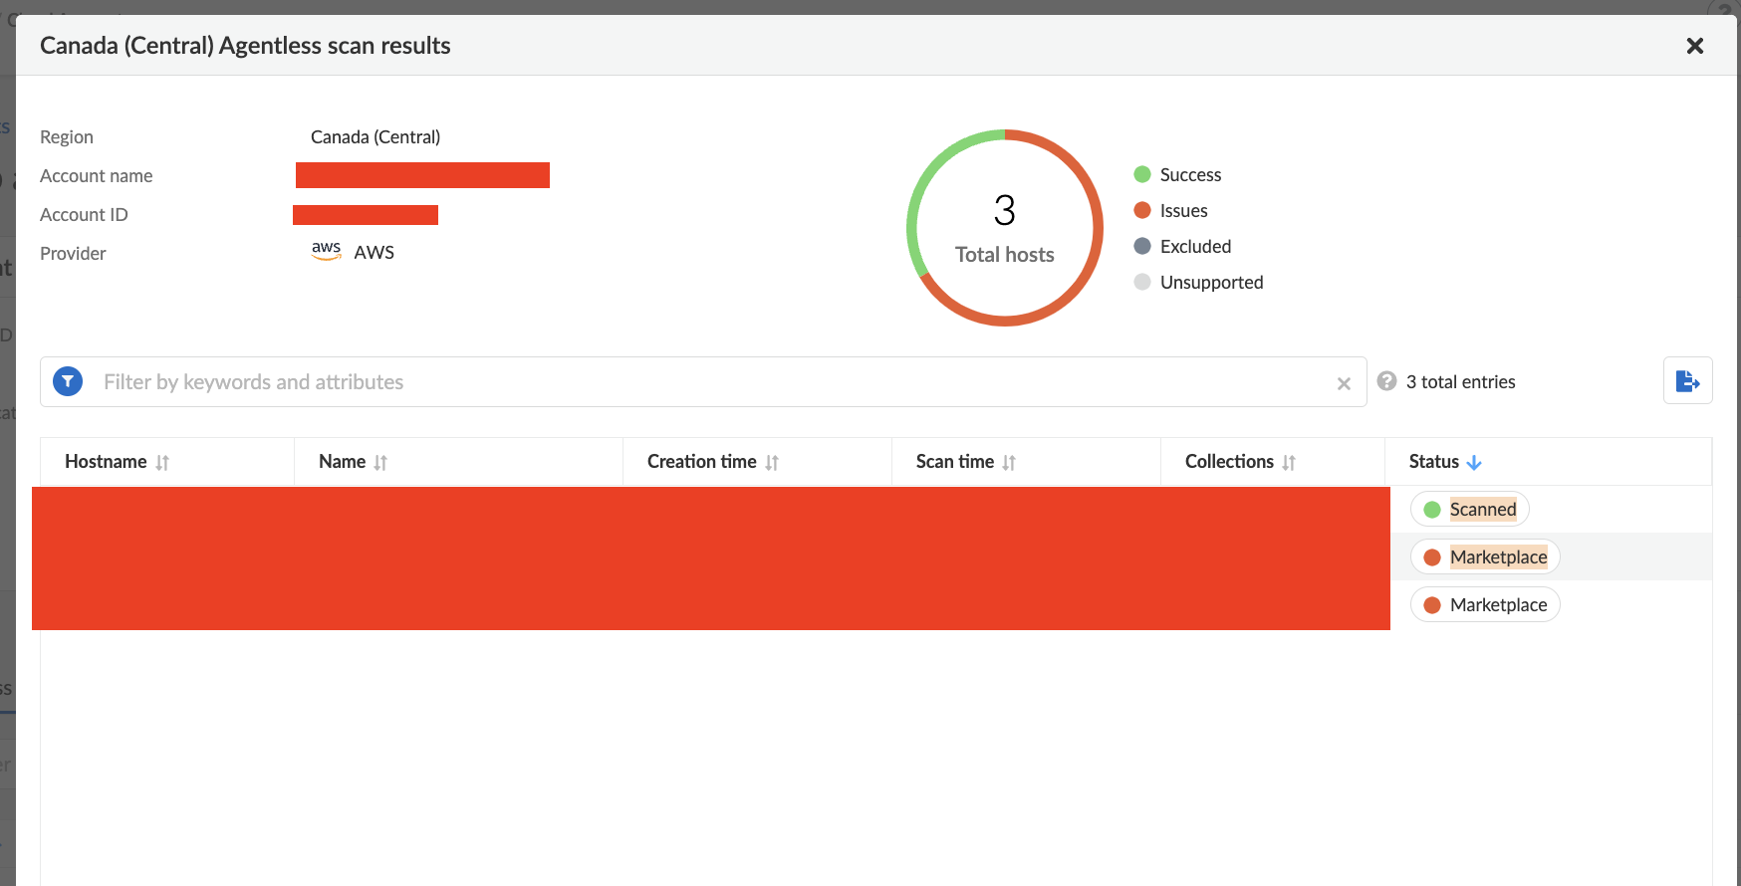Sort table by Collections column

[1289, 462]
